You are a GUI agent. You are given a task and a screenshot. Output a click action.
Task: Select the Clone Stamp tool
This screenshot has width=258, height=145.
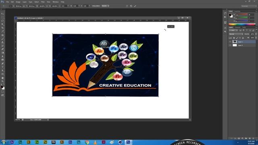point(2,42)
